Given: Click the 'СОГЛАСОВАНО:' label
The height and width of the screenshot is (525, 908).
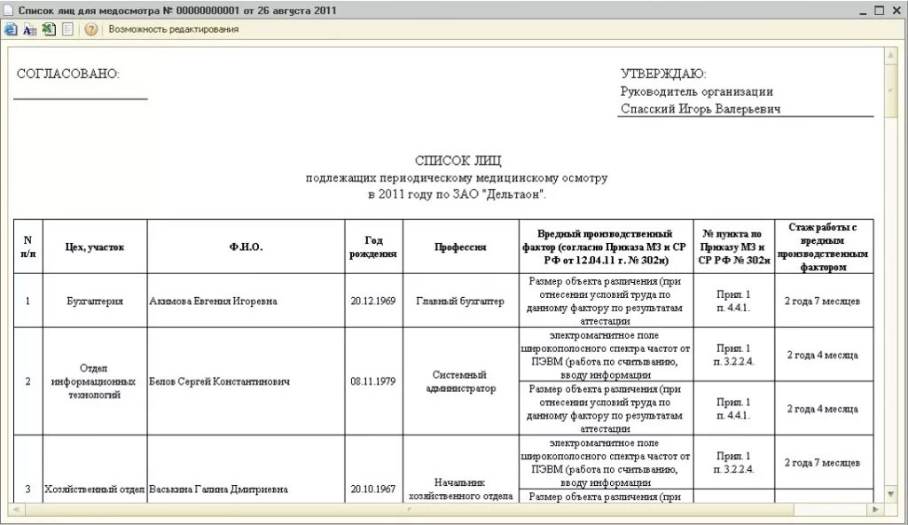Looking at the screenshot, I should [x=67, y=74].
